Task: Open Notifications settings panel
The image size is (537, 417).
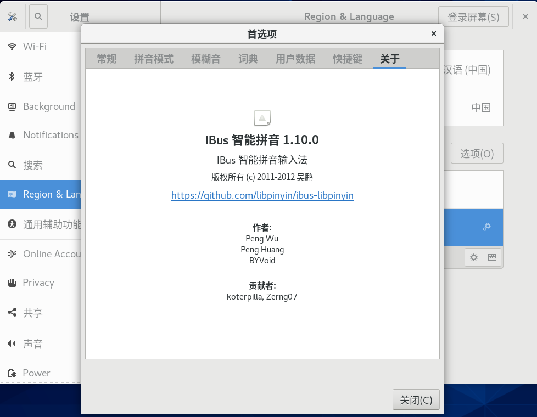Action: click(x=41, y=135)
